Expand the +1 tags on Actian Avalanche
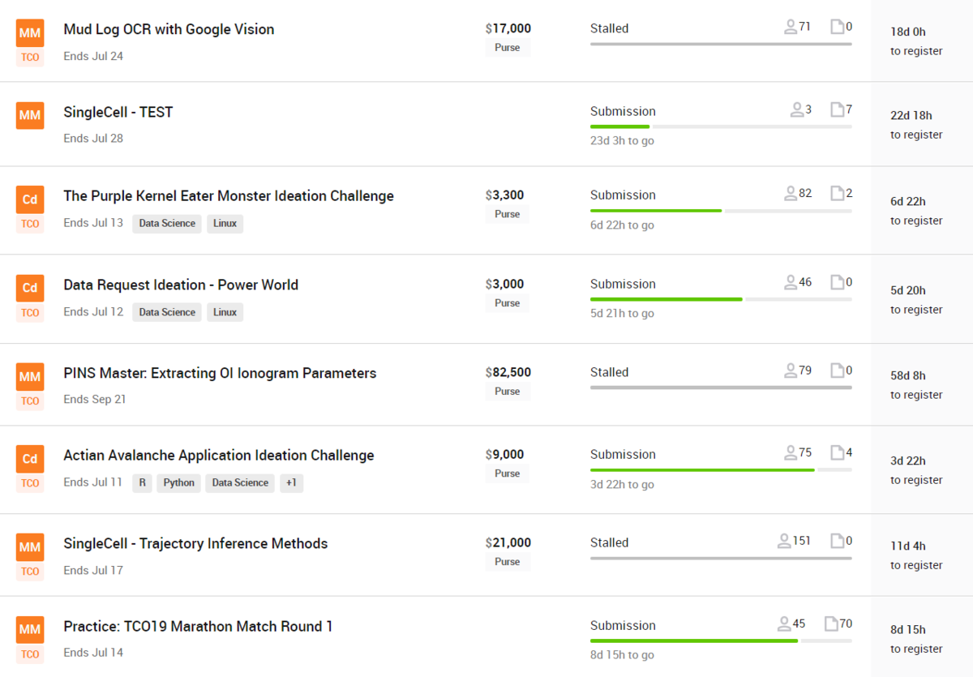Image resolution: width=973 pixels, height=677 pixels. (291, 482)
